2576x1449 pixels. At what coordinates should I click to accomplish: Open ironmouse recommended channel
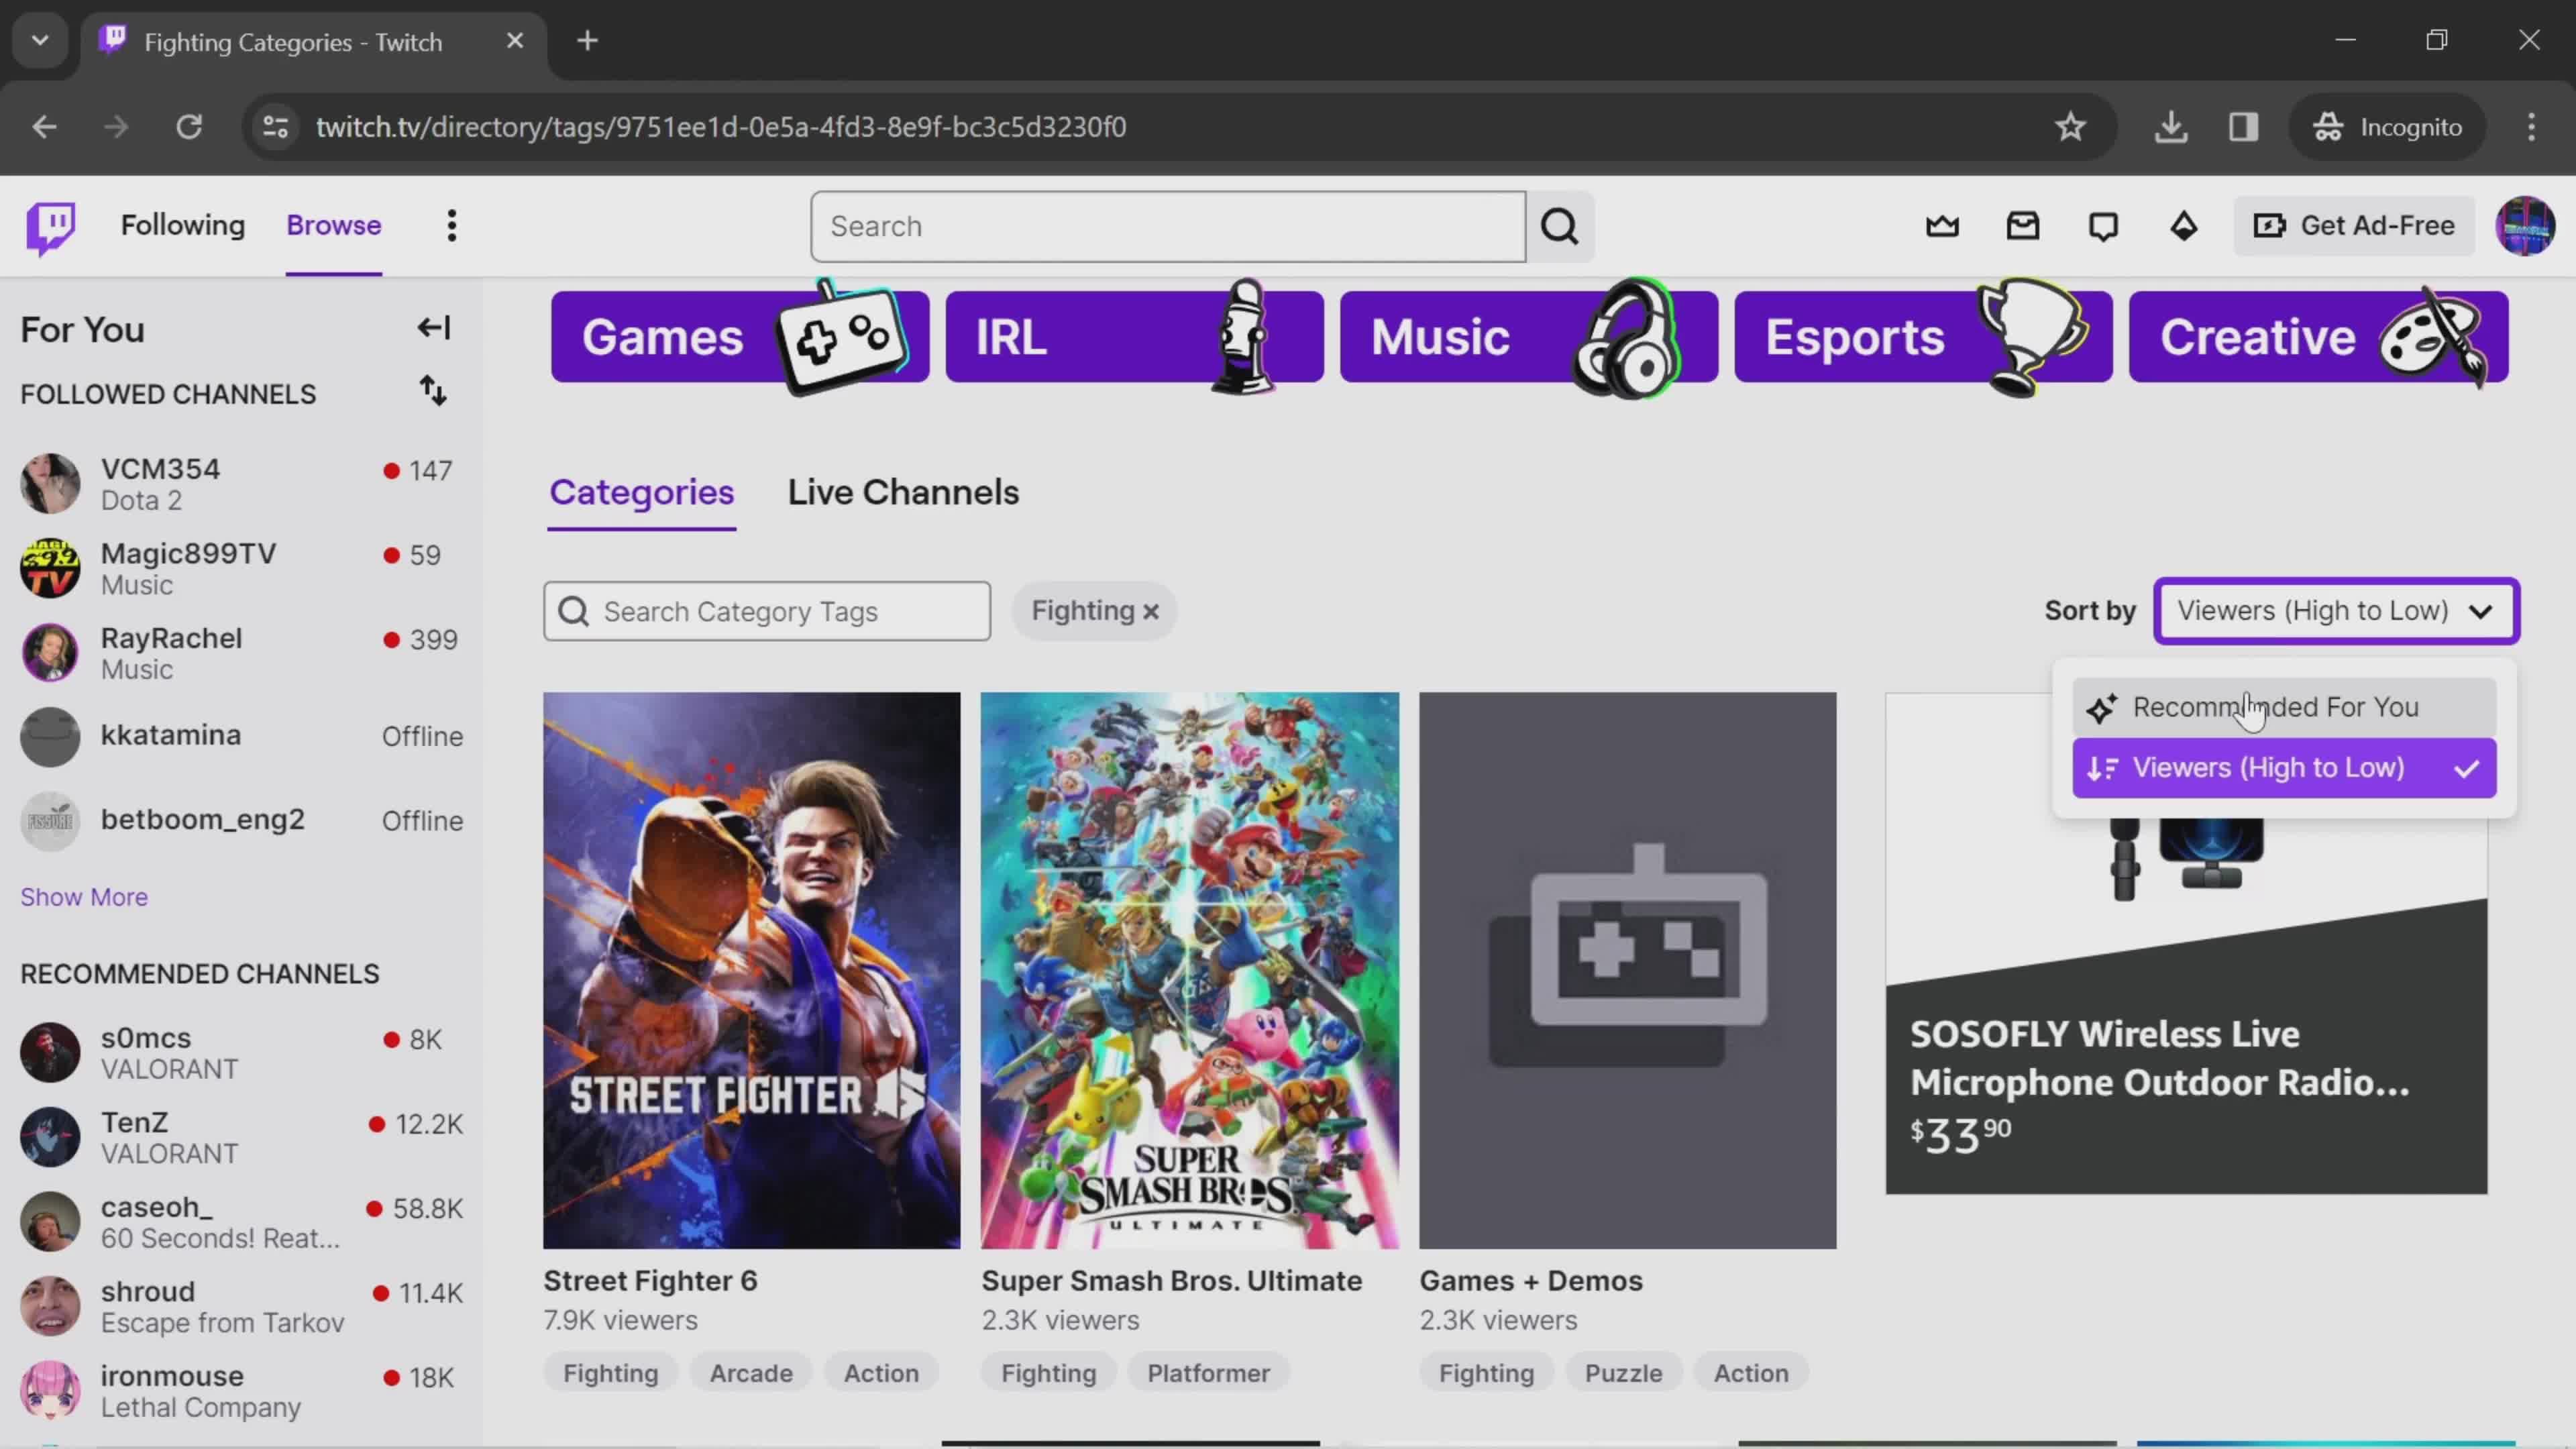(240, 1391)
